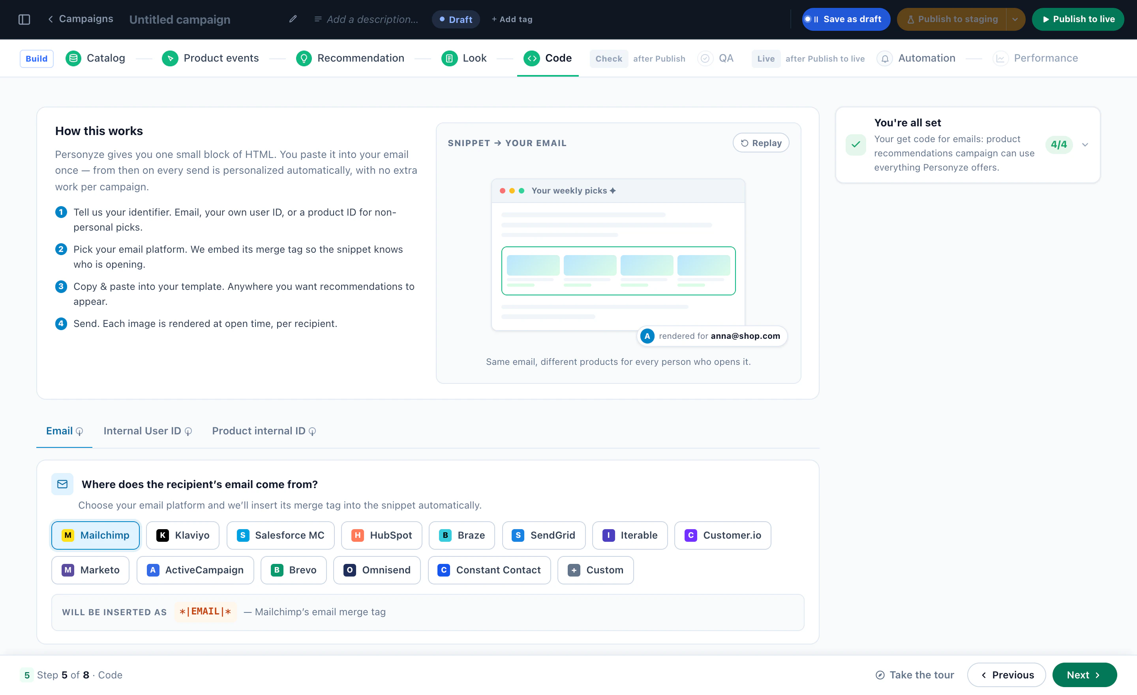
Task: Switch to the Internal User ID tab
Action: 147,431
